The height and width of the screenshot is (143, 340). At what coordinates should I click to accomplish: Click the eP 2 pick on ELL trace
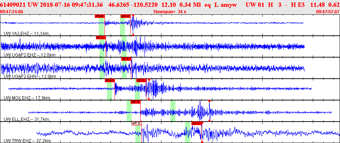pos(136,102)
